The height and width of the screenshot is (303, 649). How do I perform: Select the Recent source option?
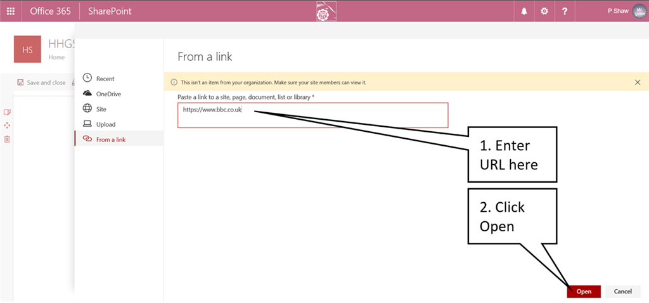[x=119, y=79]
